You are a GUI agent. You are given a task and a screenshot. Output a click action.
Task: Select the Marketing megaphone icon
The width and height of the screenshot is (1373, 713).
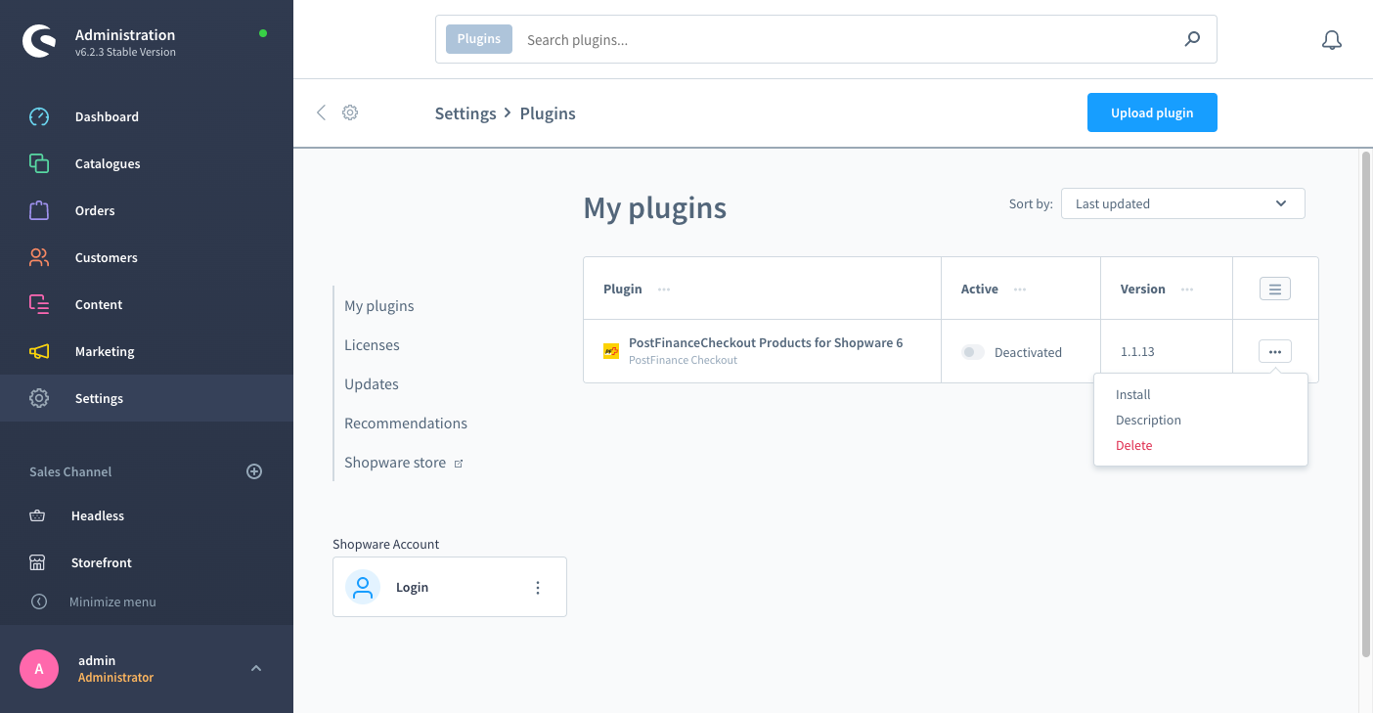pos(39,351)
